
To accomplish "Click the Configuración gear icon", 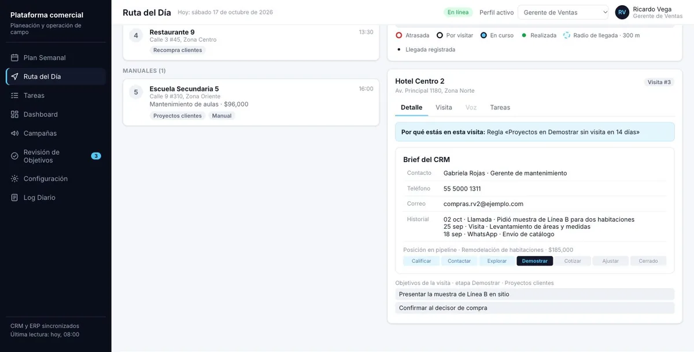I will pos(14,179).
